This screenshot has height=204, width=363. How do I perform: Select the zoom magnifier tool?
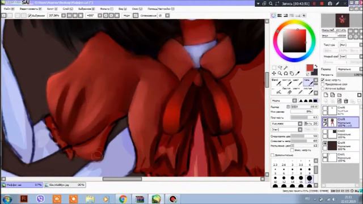point(280,73)
